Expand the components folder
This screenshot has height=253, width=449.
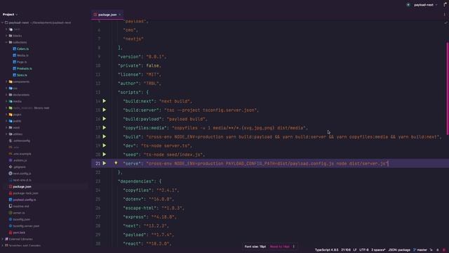pyautogui.click(x=6, y=82)
